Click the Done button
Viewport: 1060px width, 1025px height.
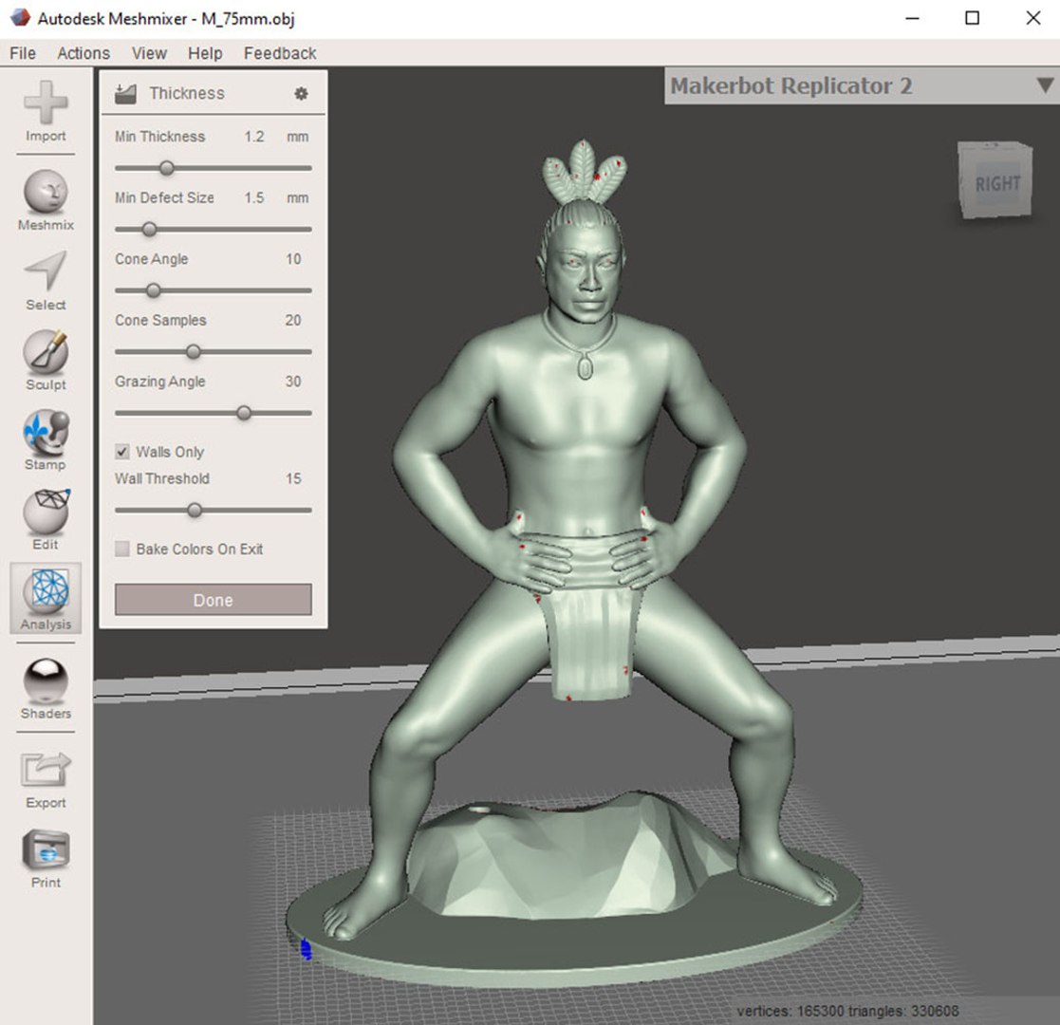[213, 600]
